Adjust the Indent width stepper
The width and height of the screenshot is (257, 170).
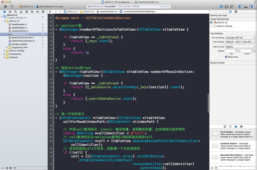click(x=254, y=51)
